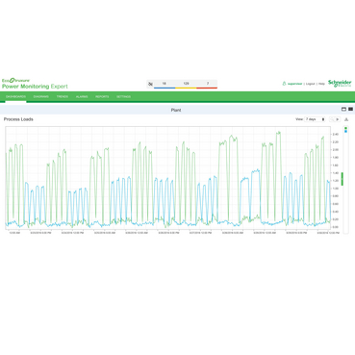Click the Schneider Electric logo
Screen dimensions: 355x355
[340, 84]
